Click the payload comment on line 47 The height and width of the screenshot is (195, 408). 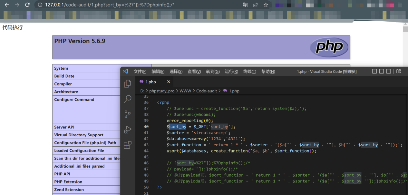(202, 169)
